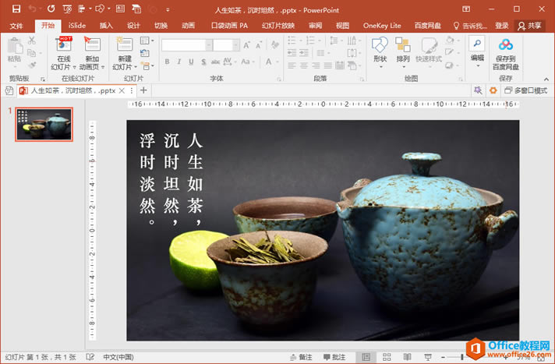The image size is (555, 364).
Task: Center align text
Action: point(304,65)
